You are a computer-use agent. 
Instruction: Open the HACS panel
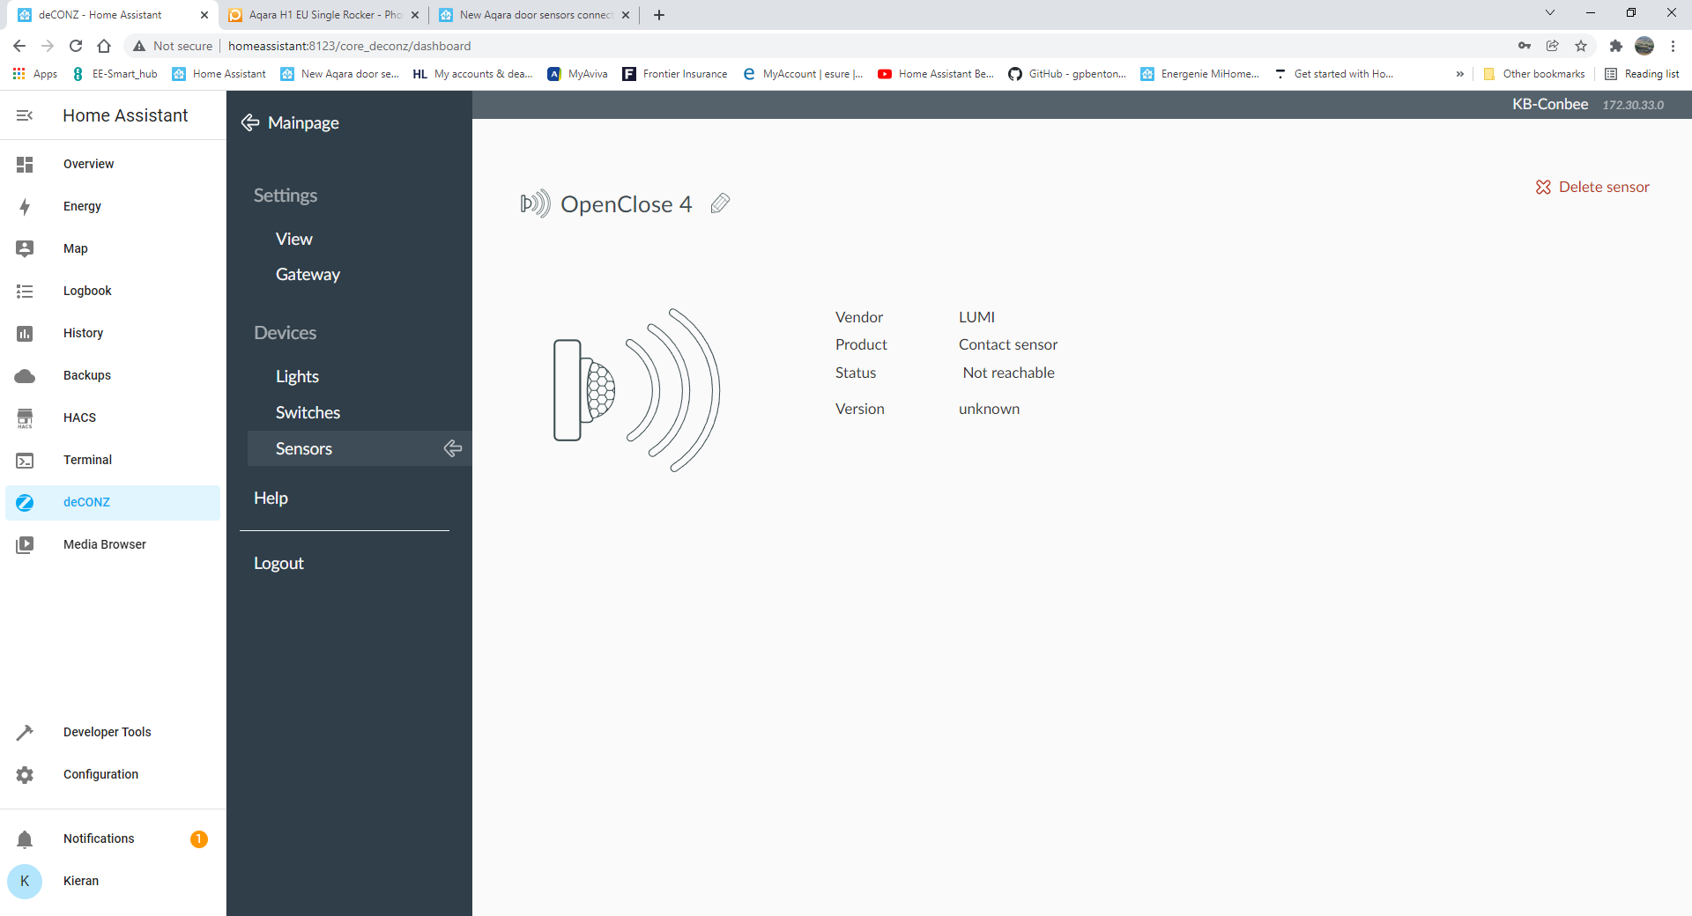click(x=79, y=417)
